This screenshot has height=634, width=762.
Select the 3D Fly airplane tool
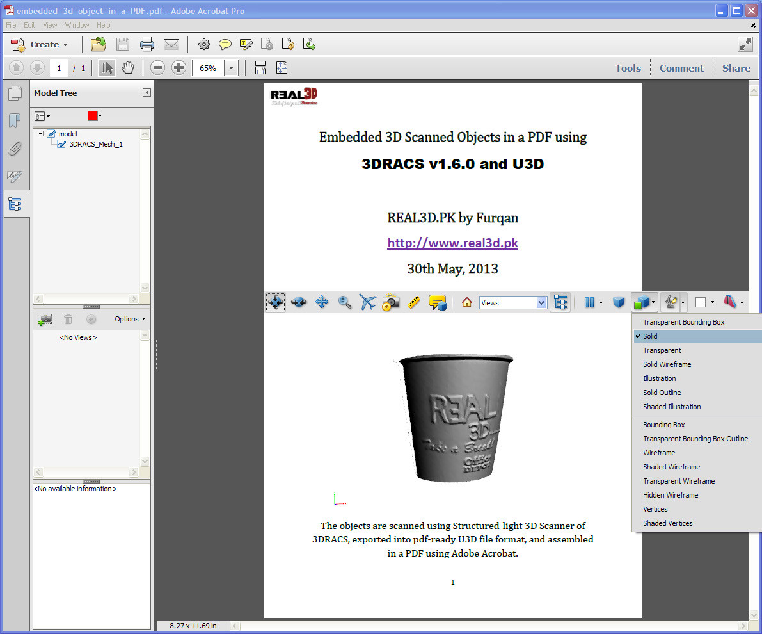367,302
